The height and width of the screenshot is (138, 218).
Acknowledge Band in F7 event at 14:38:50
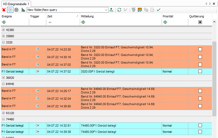coord(200,106)
